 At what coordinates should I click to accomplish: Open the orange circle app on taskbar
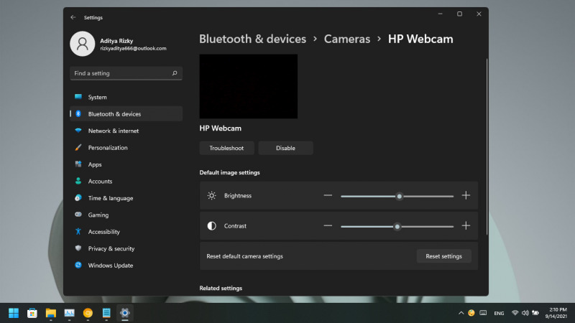(88, 313)
